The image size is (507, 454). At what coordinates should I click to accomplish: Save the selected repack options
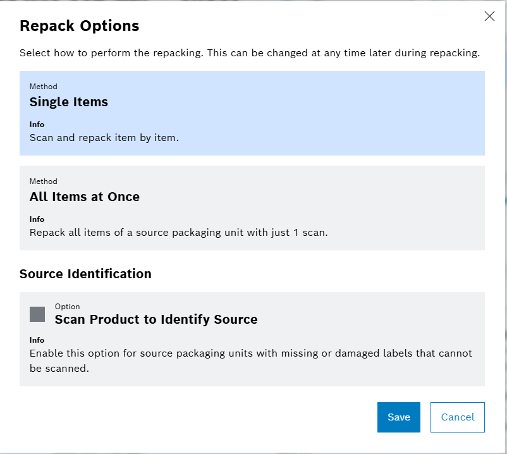point(398,417)
